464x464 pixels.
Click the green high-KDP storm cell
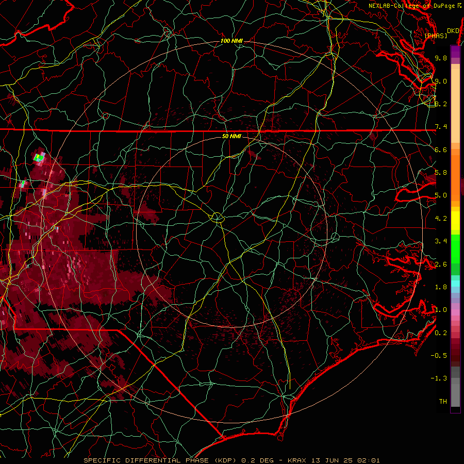39,157
